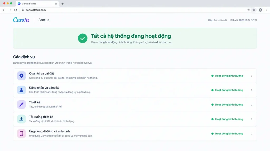Click the mobile device icon for Ứng dụng di động
This screenshot has width=270, height=151.
[x=21, y=133]
